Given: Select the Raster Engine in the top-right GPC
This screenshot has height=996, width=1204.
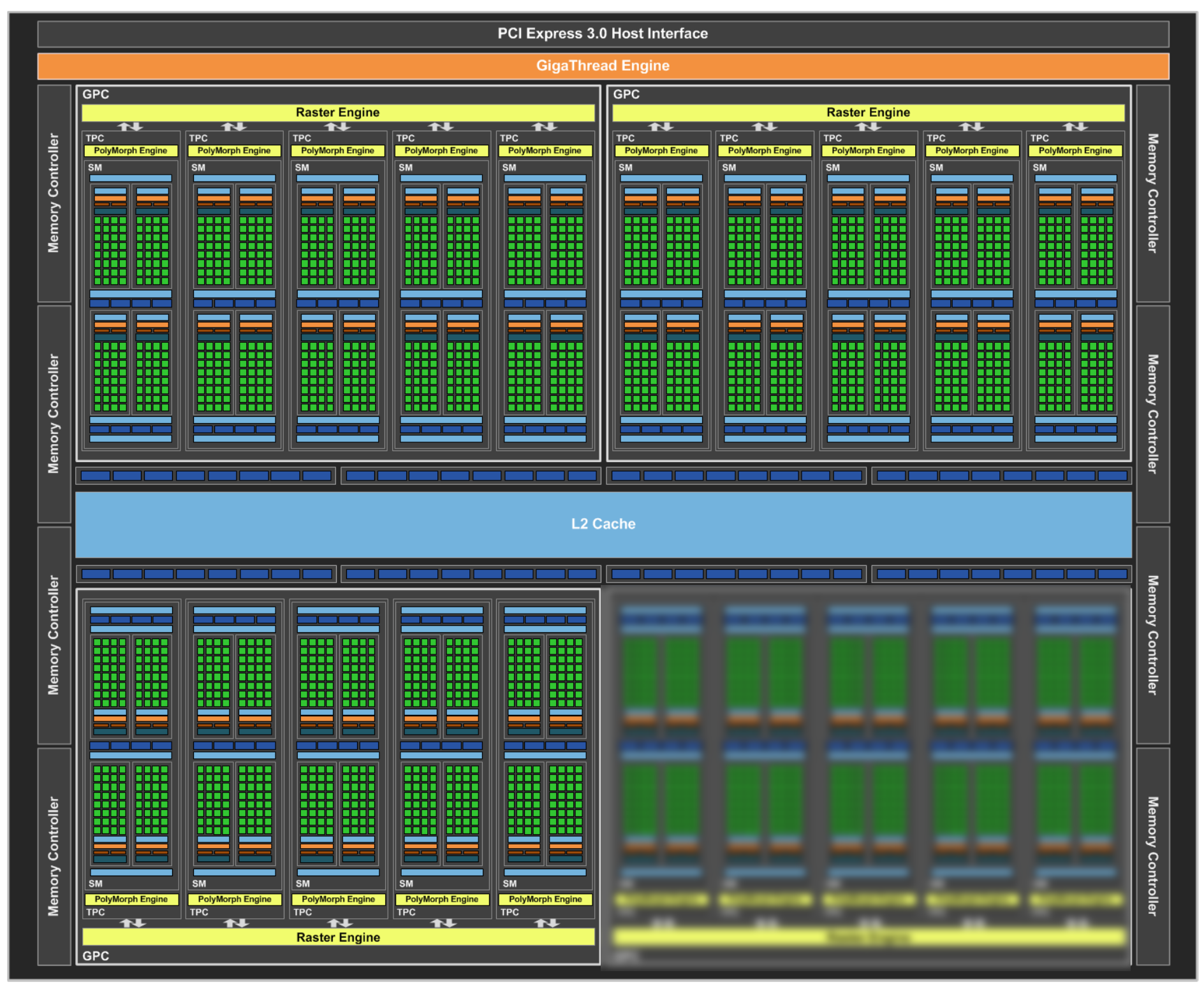Looking at the screenshot, I should click(x=868, y=113).
